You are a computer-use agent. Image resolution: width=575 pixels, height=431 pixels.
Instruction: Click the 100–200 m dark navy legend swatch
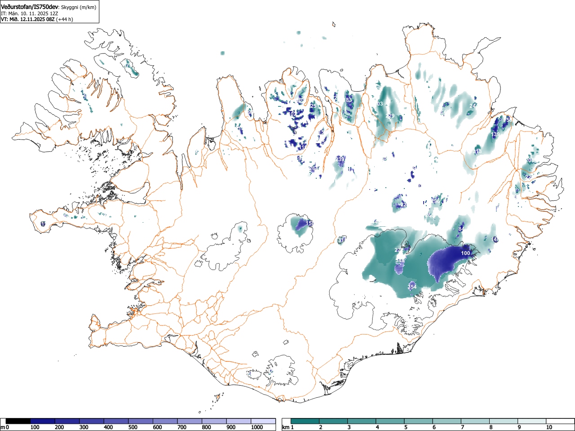point(43,421)
